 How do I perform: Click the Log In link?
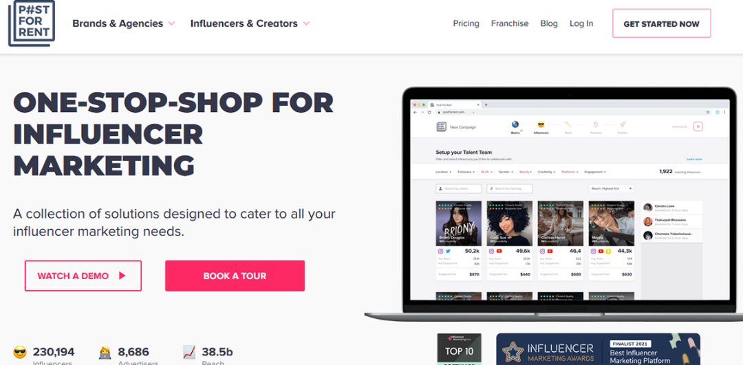click(x=581, y=23)
